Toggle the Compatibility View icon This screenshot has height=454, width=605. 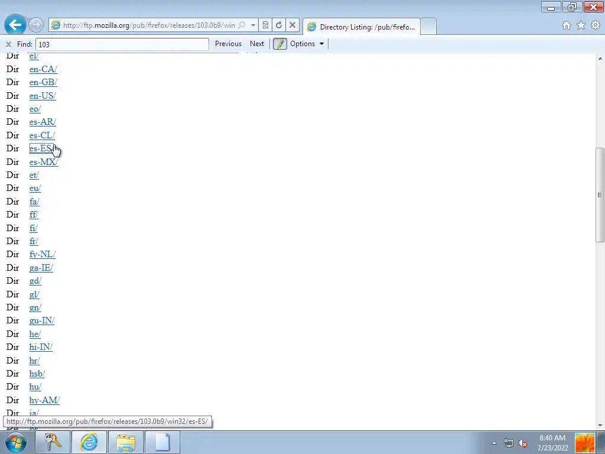tap(265, 25)
